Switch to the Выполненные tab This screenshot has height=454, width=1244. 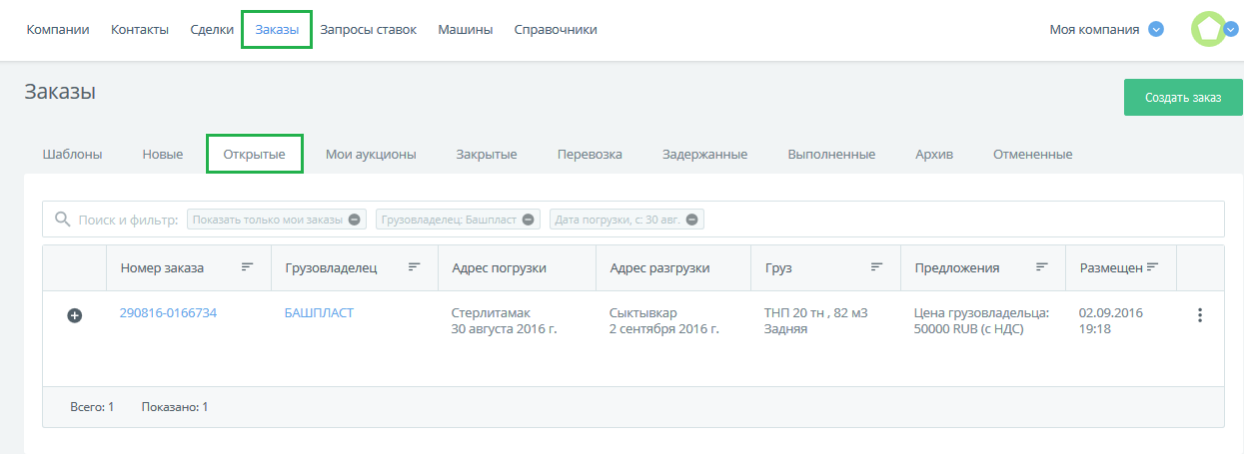831,155
